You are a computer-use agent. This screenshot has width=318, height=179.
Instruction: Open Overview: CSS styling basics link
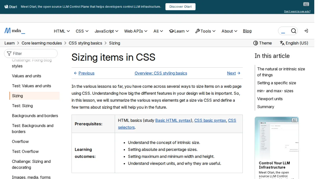pos(161,73)
